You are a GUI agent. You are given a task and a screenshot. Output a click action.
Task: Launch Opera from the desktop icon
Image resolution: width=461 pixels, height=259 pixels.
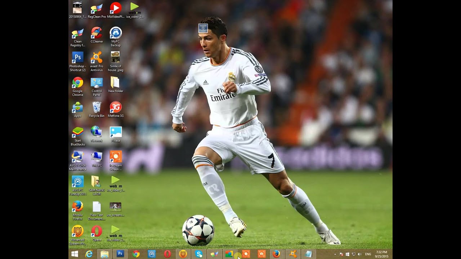(97, 233)
